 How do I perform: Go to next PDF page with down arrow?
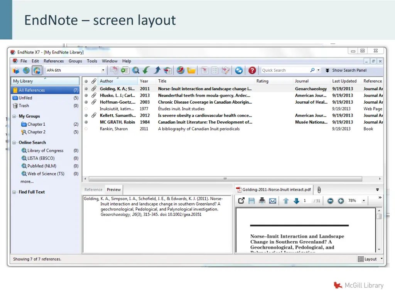pos(296,201)
